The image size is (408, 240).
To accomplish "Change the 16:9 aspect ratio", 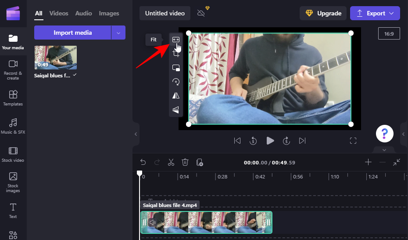I will tap(389, 33).
